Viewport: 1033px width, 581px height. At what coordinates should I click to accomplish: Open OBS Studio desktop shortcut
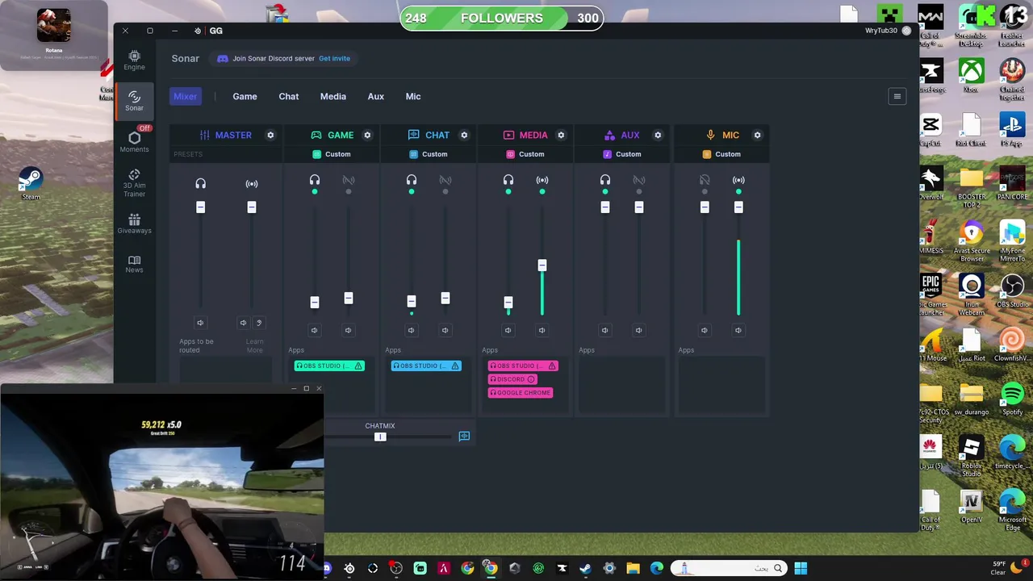pyautogui.click(x=1012, y=291)
